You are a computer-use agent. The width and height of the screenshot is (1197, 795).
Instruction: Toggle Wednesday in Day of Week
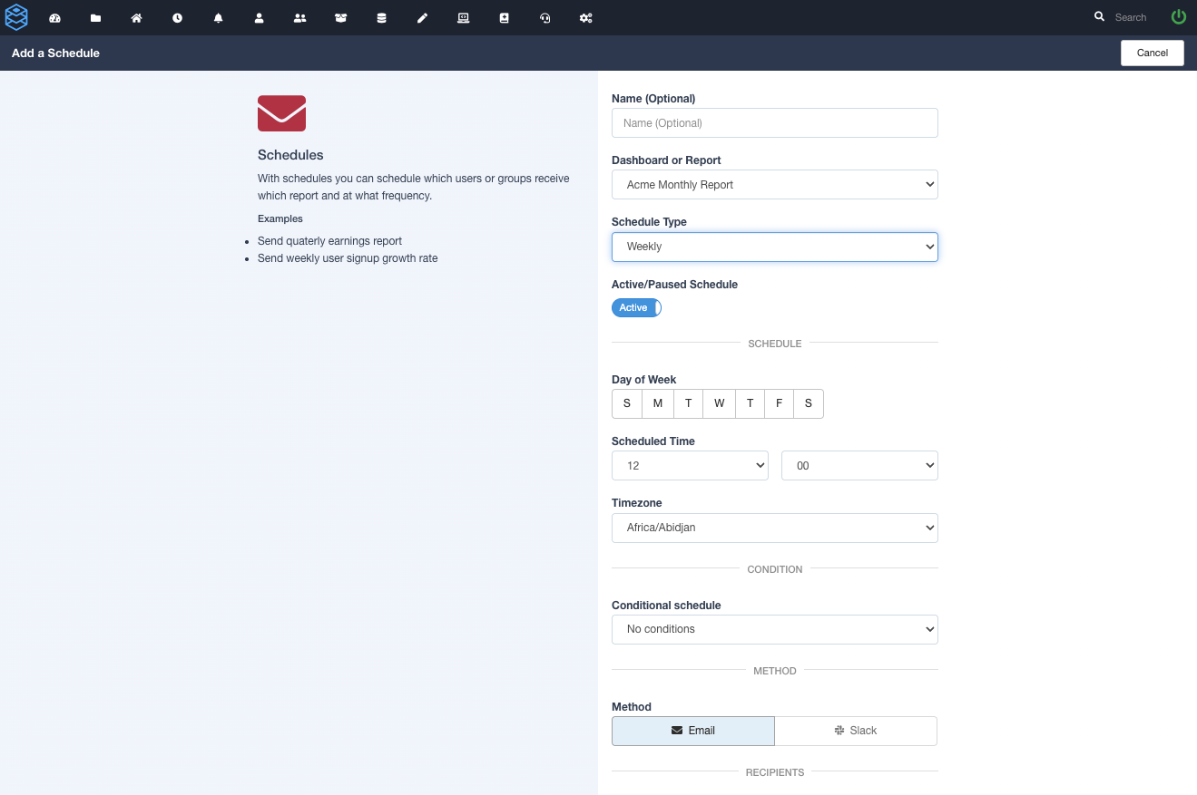(719, 403)
